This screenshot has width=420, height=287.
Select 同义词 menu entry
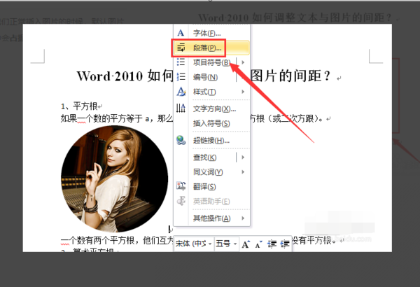(208, 171)
